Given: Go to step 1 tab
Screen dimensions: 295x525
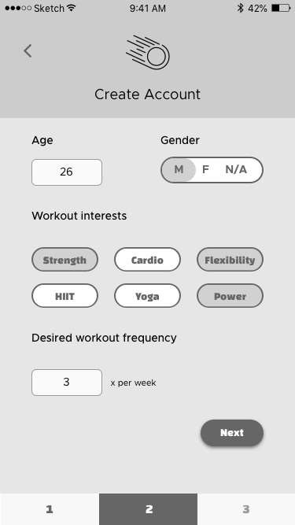Looking at the screenshot, I should click(50, 509).
